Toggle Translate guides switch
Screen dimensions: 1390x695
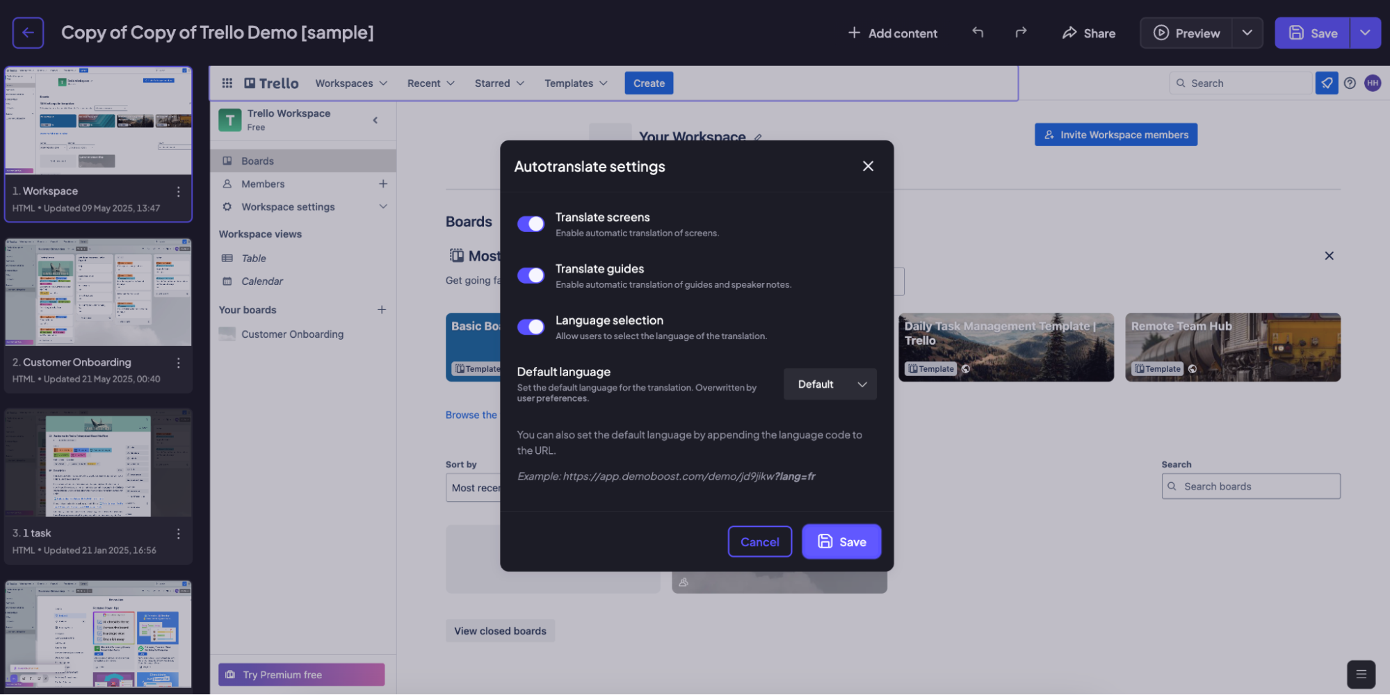click(x=531, y=275)
